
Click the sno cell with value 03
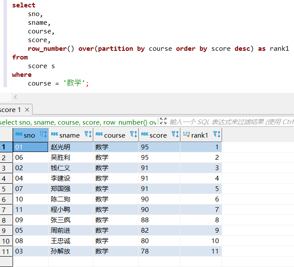30,251
